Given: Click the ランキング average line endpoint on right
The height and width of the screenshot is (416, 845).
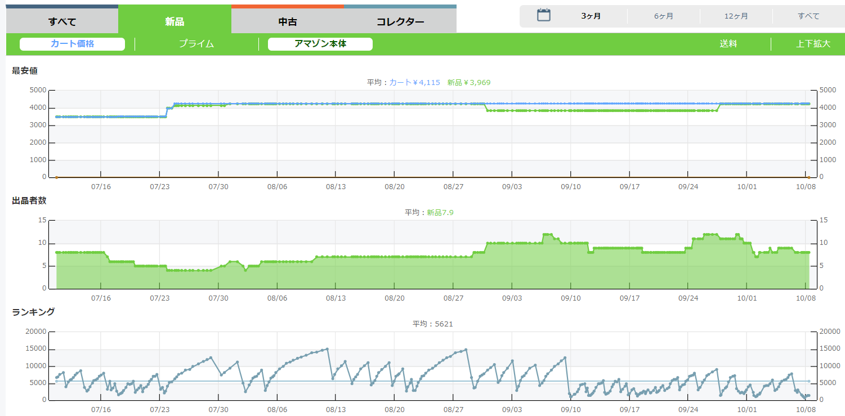Looking at the screenshot, I should [809, 382].
